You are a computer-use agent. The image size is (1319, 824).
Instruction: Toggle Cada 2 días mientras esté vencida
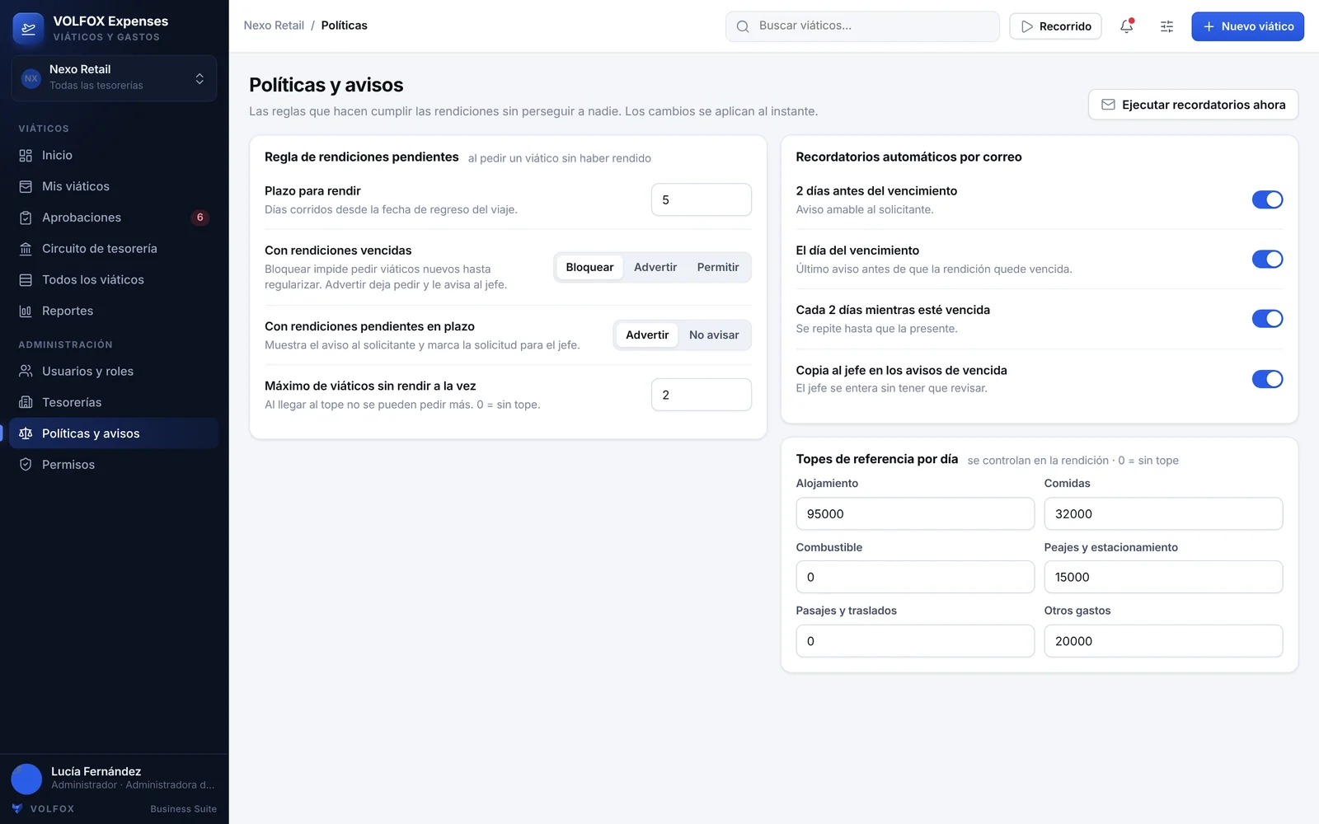(1267, 318)
